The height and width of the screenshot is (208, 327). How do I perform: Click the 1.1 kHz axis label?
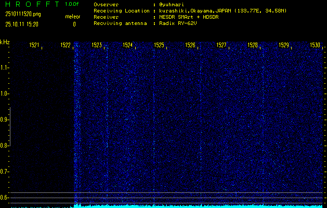(5, 68)
